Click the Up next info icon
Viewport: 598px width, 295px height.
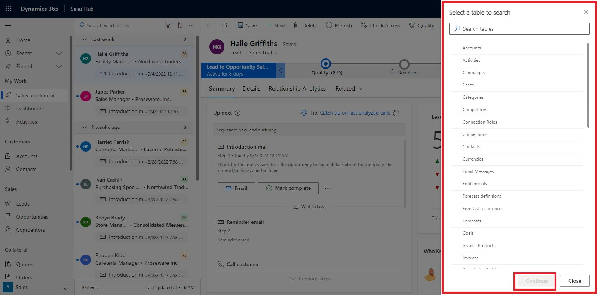237,113
